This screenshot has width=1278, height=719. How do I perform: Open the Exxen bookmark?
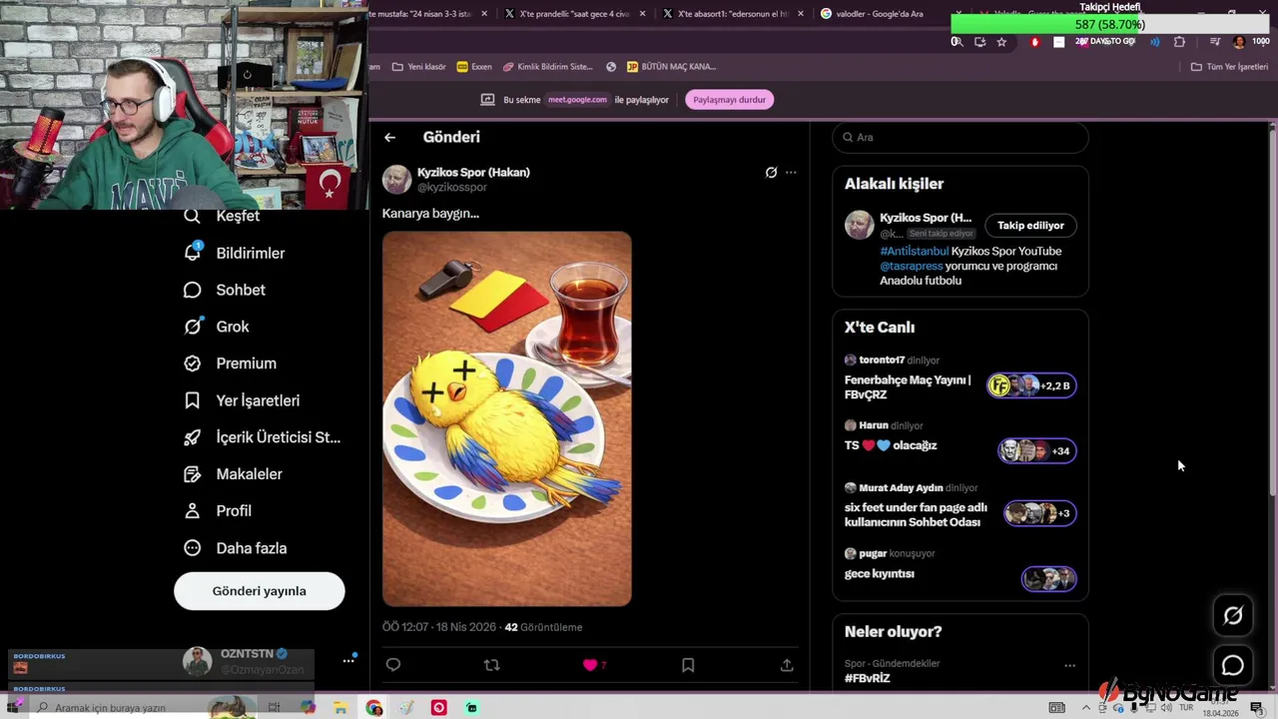(474, 67)
